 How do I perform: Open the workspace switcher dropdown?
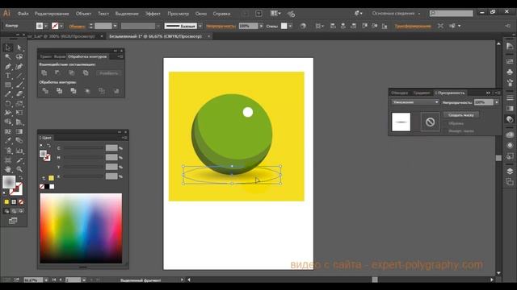click(x=396, y=14)
